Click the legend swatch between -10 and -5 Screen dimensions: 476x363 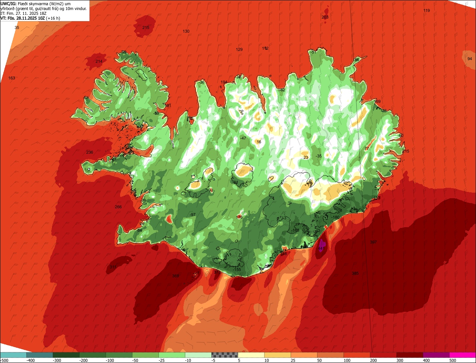pyautogui.click(x=198, y=354)
